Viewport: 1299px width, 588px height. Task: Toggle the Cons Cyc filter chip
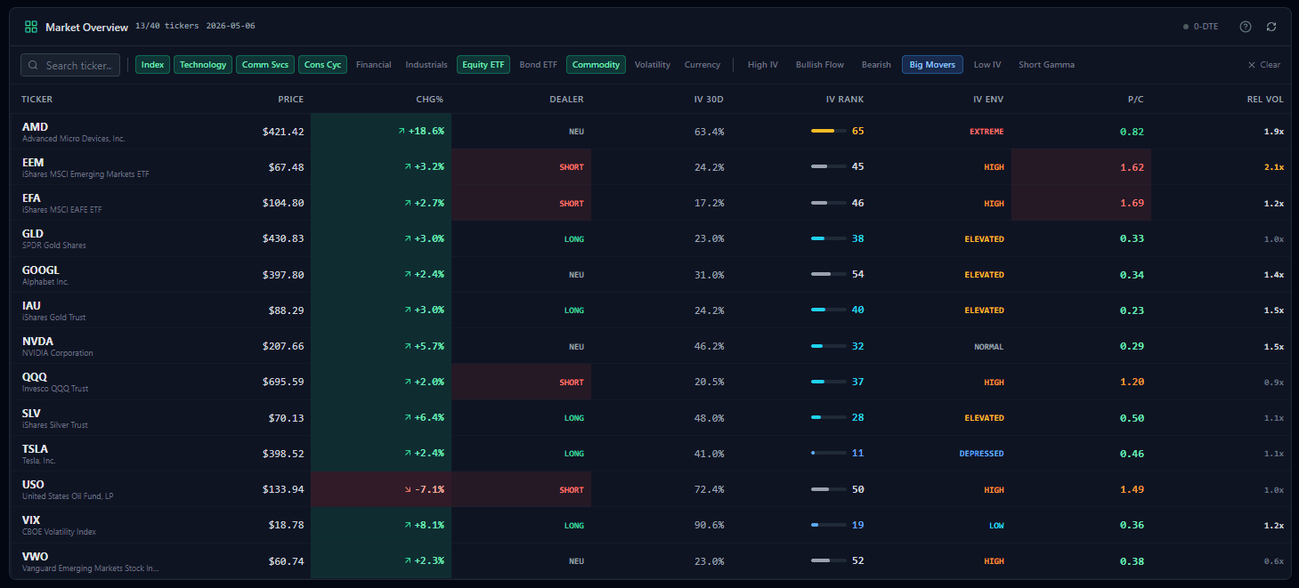322,65
